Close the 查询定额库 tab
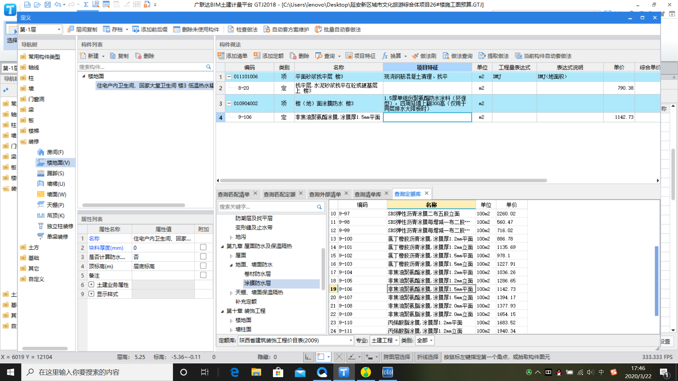Viewport: 678px width, 381px height. 427,193
